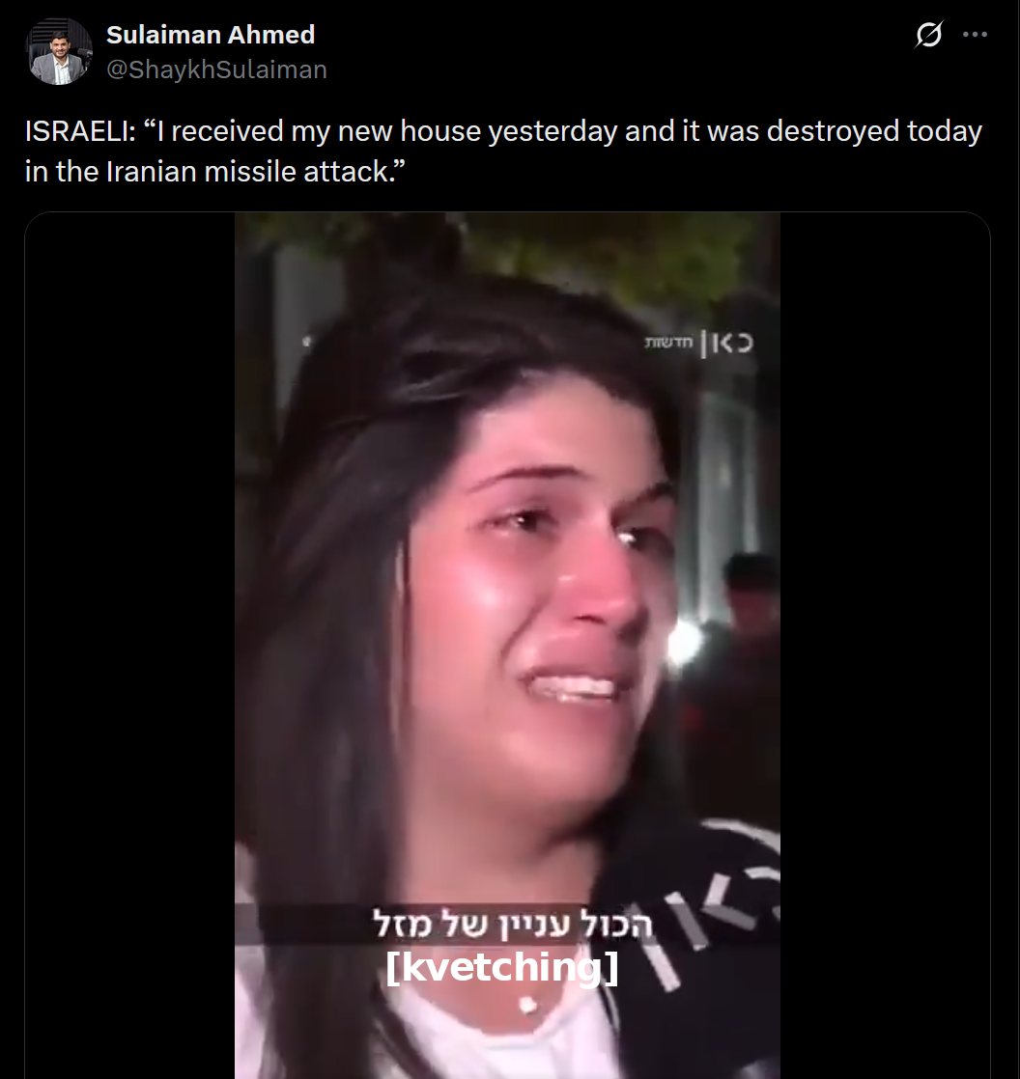This screenshot has height=1079, width=1020.
Task: Click the tweet text about the Iranian missile attack
Action: pyautogui.click(x=503, y=151)
